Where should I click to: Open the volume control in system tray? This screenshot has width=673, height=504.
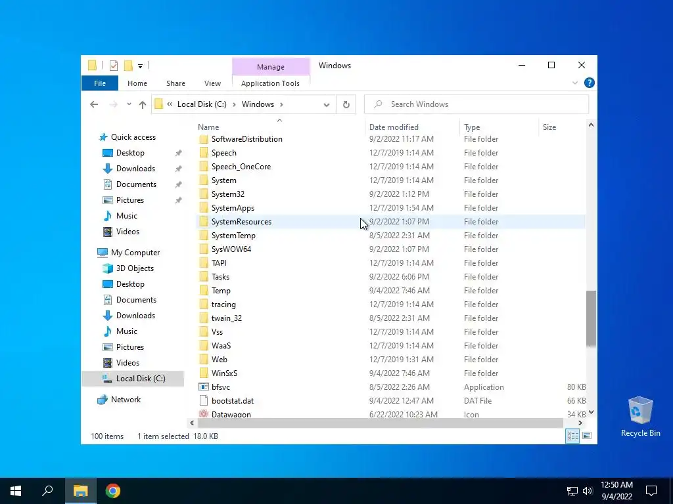(588, 491)
